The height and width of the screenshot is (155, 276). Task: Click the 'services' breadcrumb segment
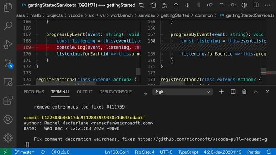[x=147, y=15]
